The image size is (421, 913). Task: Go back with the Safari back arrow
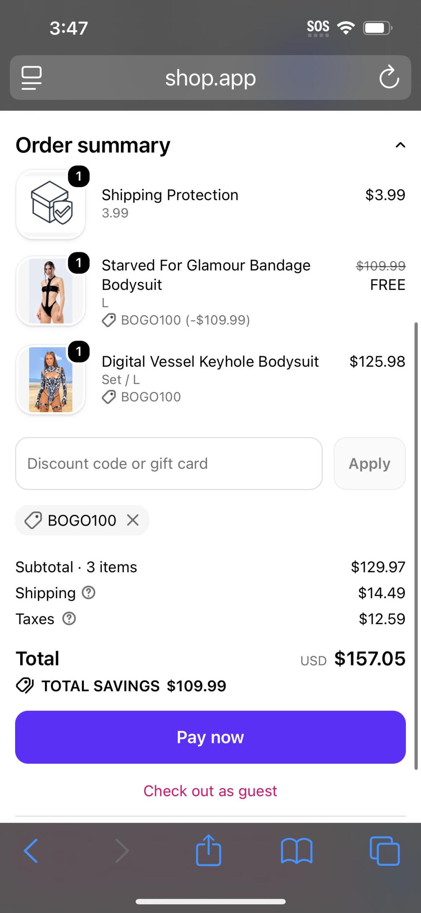click(31, 851)
